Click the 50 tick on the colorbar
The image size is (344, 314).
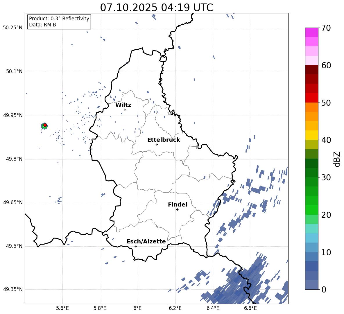(326, 103)
